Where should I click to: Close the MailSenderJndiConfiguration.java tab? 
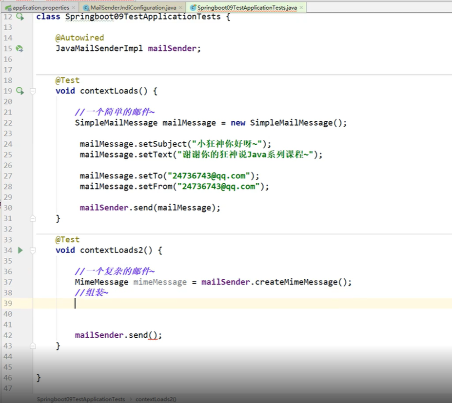180,7
